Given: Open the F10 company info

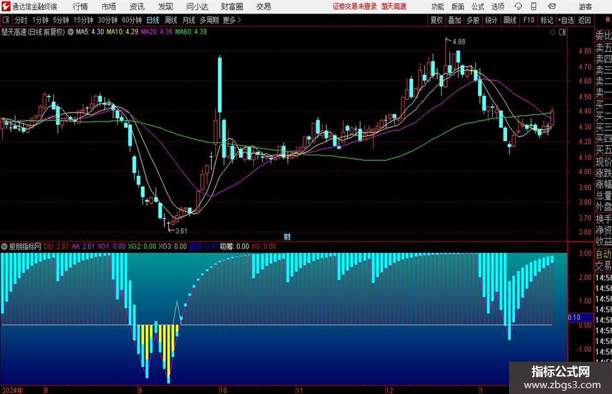Looking at the screenshot, I should coord(529,20).
